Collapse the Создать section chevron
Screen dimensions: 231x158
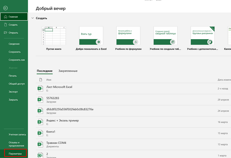(32, 18)
